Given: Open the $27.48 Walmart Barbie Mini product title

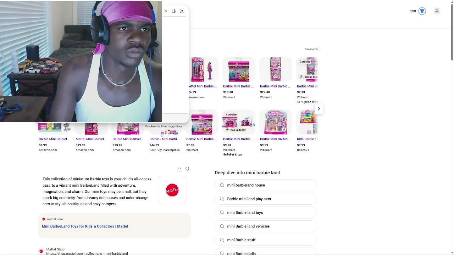Looking at the screenshot, I should click(275, 86).
